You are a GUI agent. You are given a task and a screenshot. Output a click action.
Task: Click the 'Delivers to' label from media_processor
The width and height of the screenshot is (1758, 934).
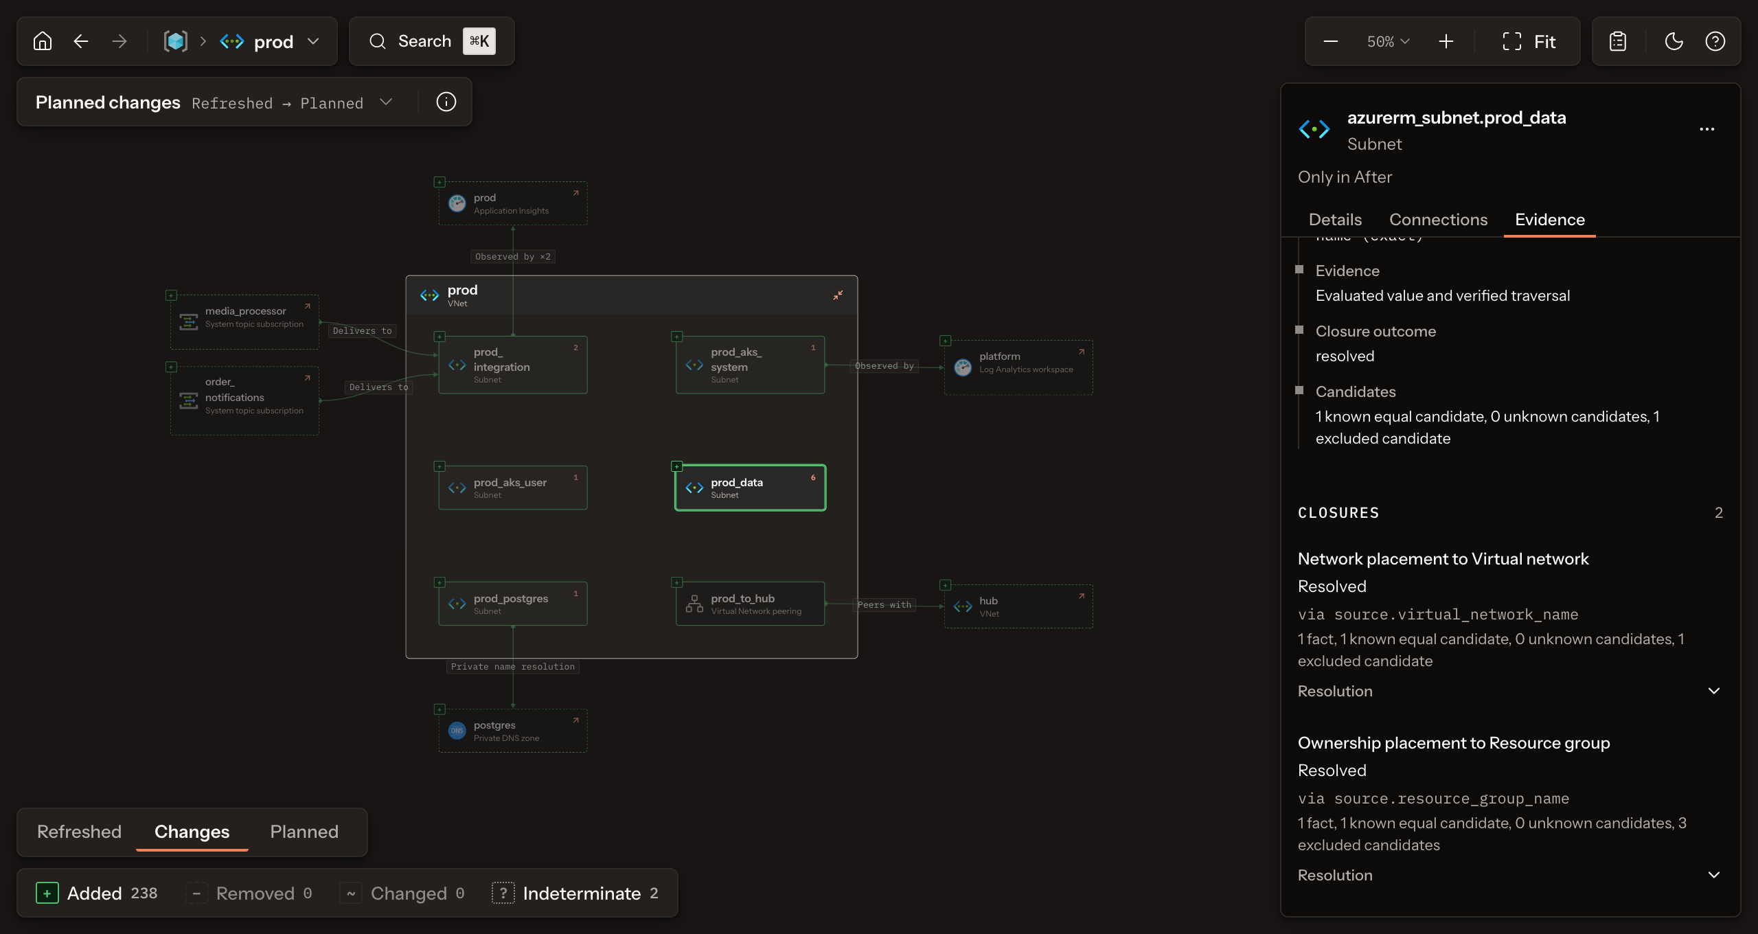363,331
